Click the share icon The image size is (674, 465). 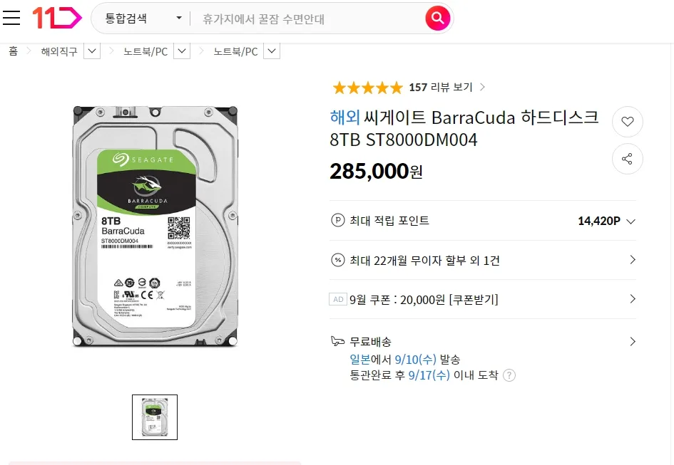[627, 159]
